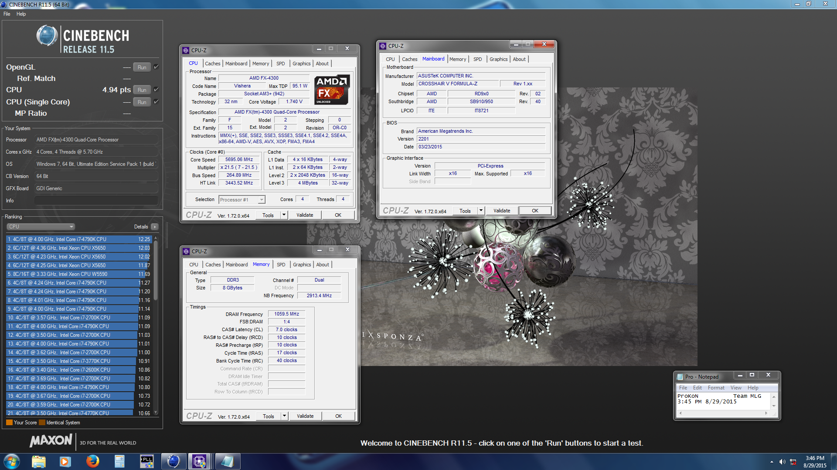Open Processor #1 selection dropdown
The image size is (837, 470).
pos(242,200)
